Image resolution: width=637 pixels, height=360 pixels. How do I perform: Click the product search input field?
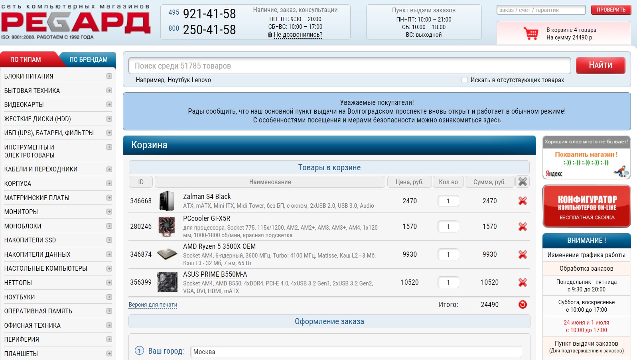coord(350,66)
